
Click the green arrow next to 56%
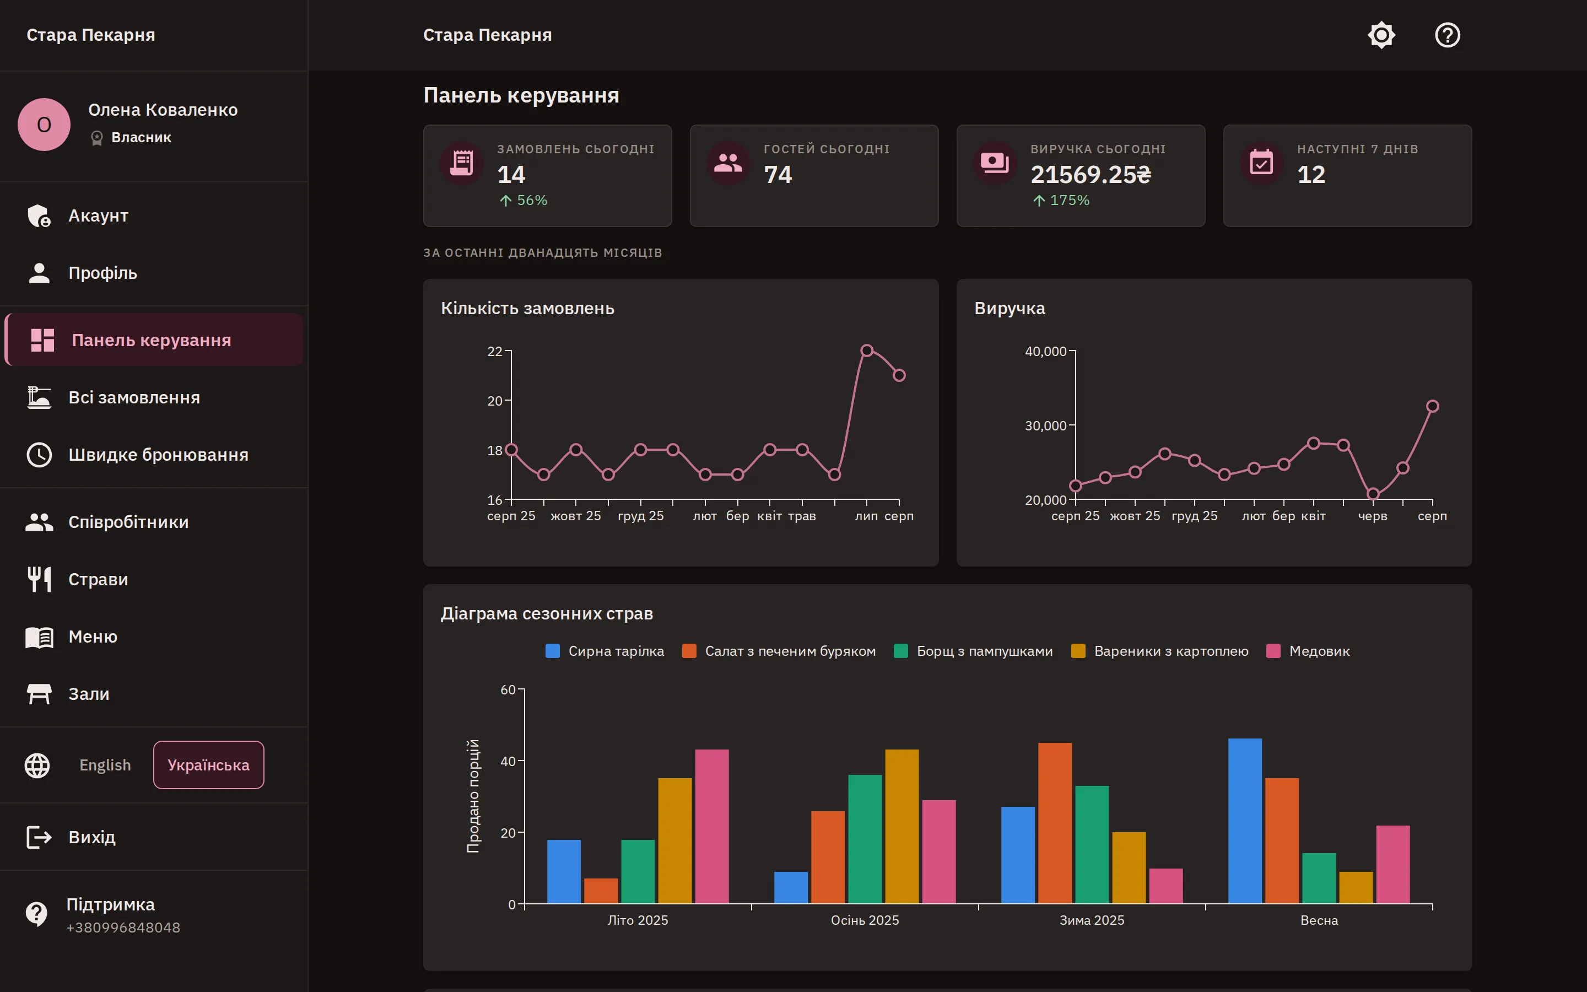coord(506,200)
